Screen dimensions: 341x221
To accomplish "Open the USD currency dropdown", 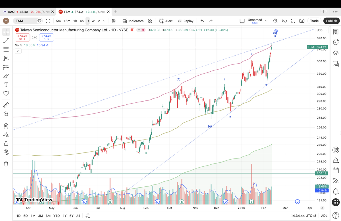I will click(x=322, y=30).
